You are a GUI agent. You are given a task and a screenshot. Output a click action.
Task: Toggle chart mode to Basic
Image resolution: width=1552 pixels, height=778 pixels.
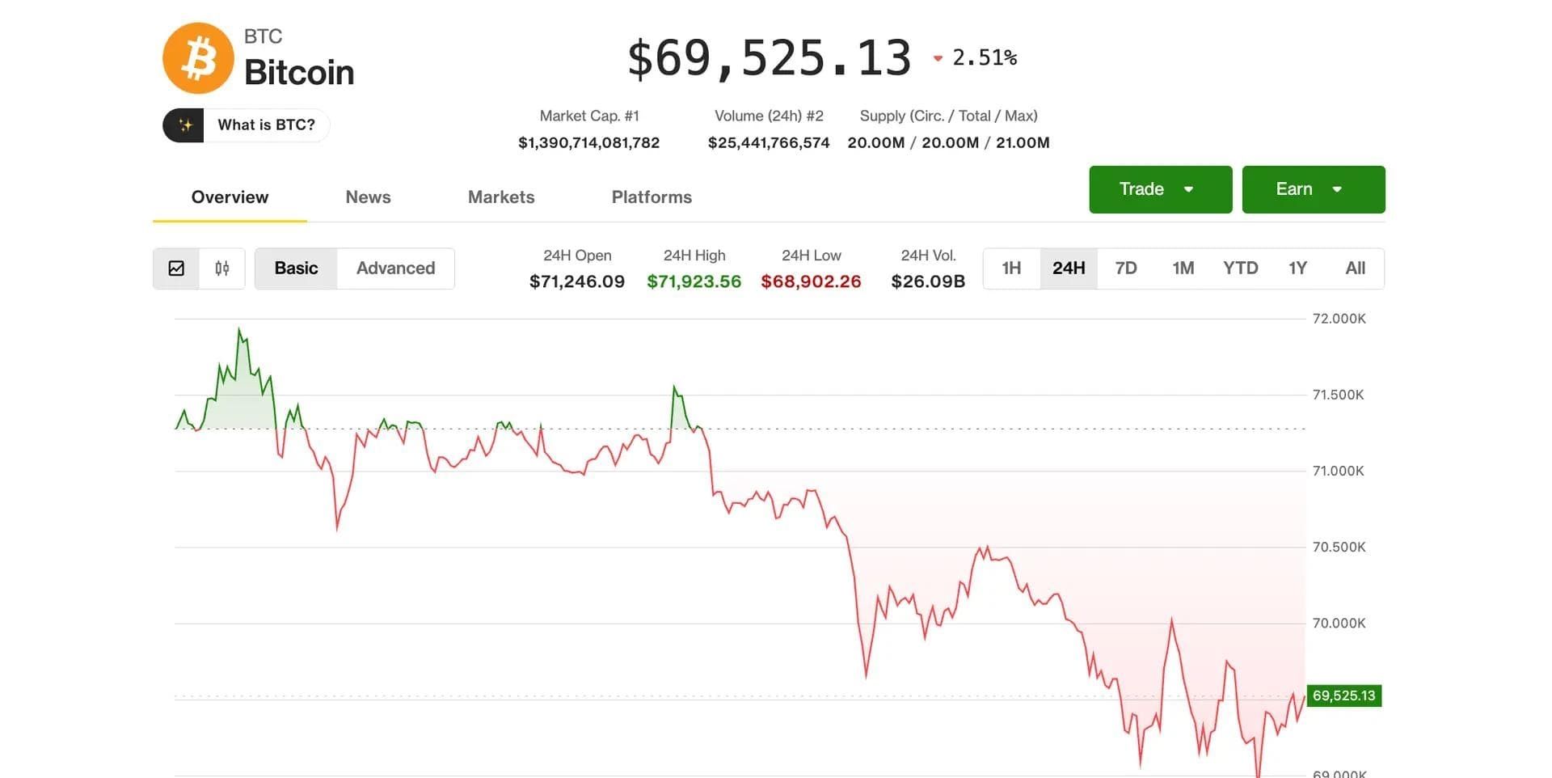296,268
